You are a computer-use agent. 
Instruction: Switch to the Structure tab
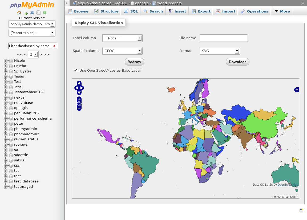click(106, 11)
